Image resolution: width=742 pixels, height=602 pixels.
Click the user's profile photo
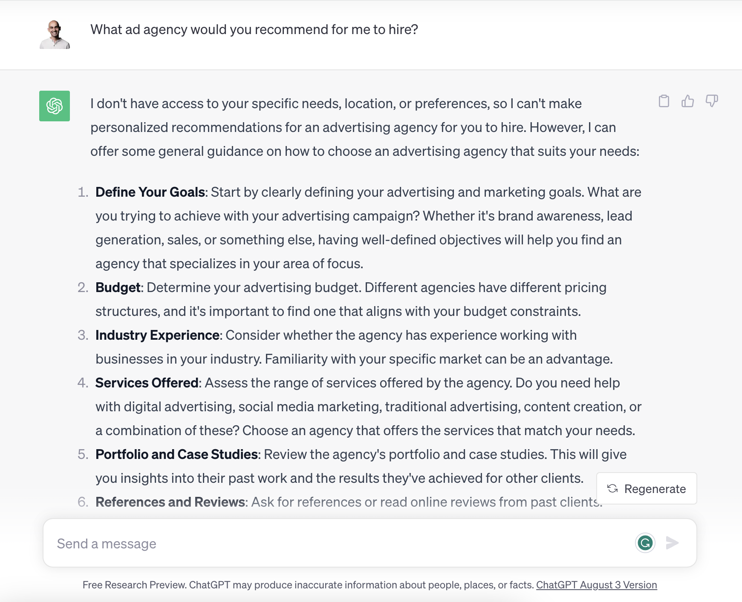coord(55,34)
